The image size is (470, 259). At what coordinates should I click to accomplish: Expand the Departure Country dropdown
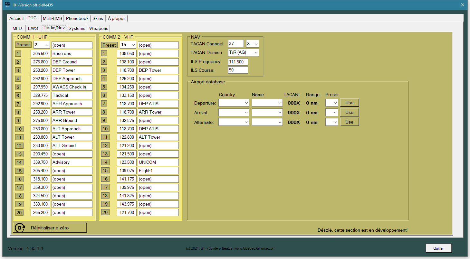pos(234,103)
